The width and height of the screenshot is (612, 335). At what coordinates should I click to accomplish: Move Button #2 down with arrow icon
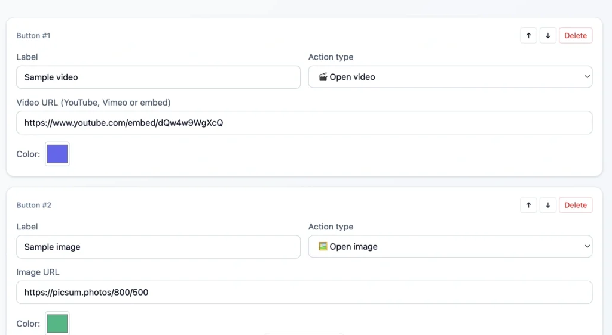pos(548,205)
